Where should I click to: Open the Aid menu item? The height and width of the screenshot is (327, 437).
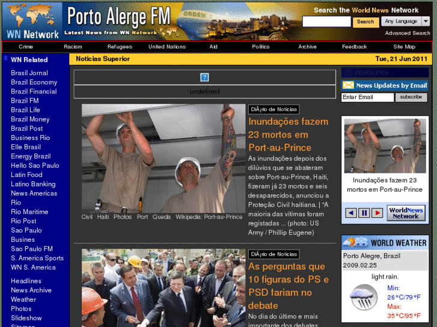click(213, 46)
